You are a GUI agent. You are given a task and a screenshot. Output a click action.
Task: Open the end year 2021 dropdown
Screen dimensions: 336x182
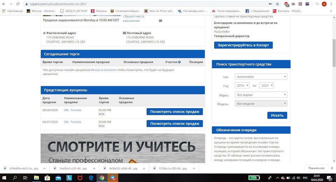[267, 86]
